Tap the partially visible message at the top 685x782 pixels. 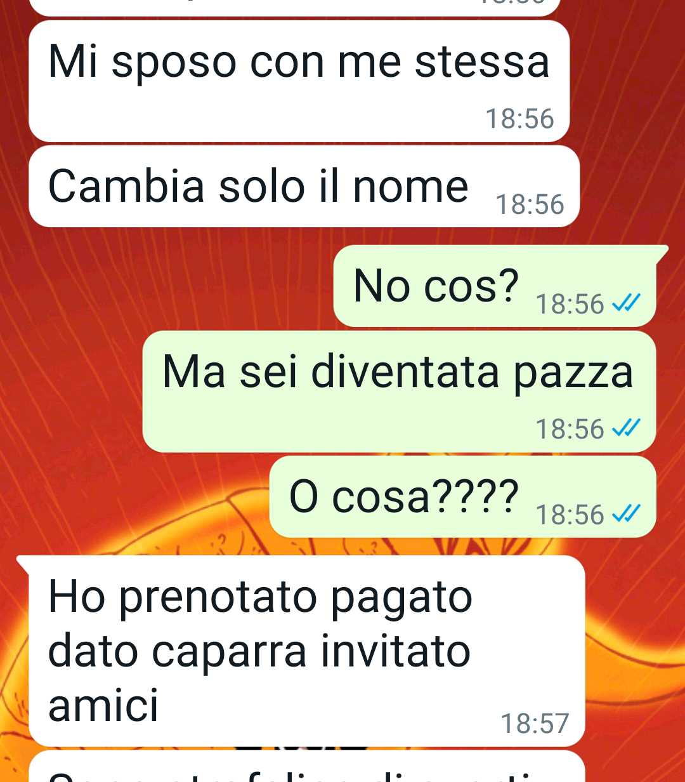pyautogui.click(x=295, y=8)
